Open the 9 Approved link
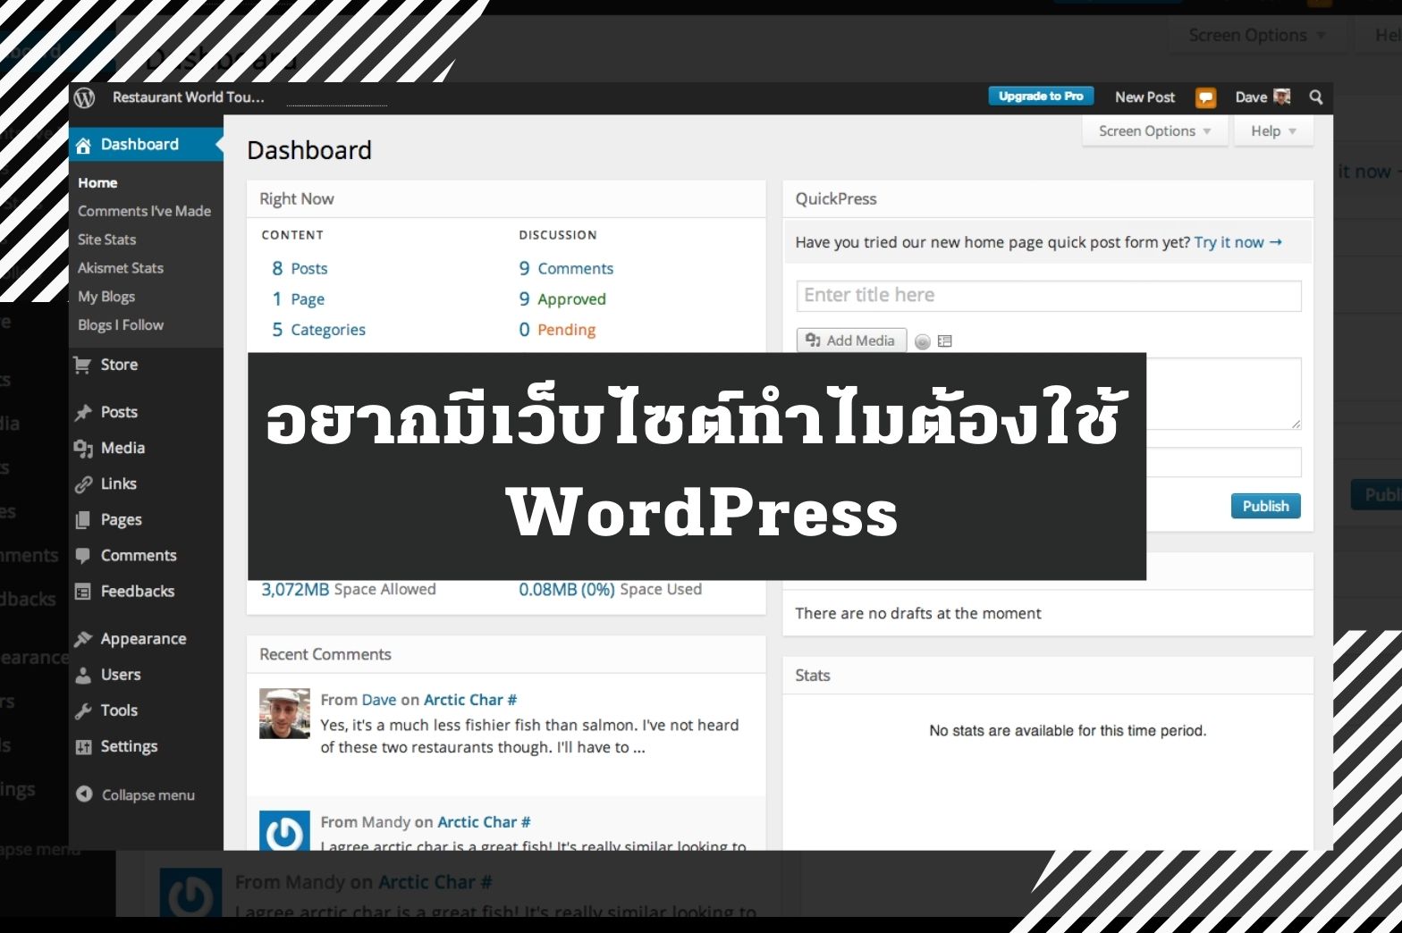1402x933 pixels. click(x=562, y=299)
